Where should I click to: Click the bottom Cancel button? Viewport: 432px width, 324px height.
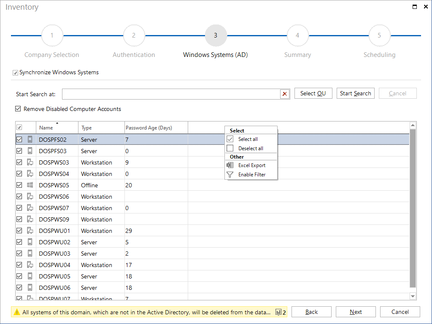click(x=400, y=312)
